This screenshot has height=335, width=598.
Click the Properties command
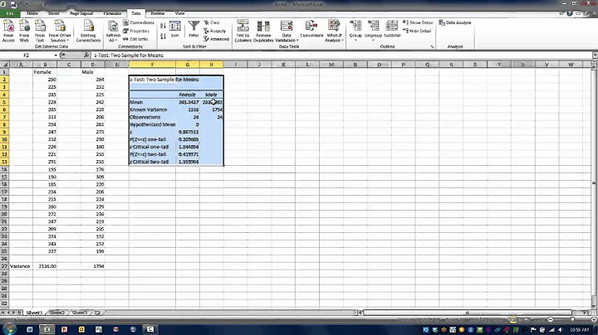click(136, 31)
